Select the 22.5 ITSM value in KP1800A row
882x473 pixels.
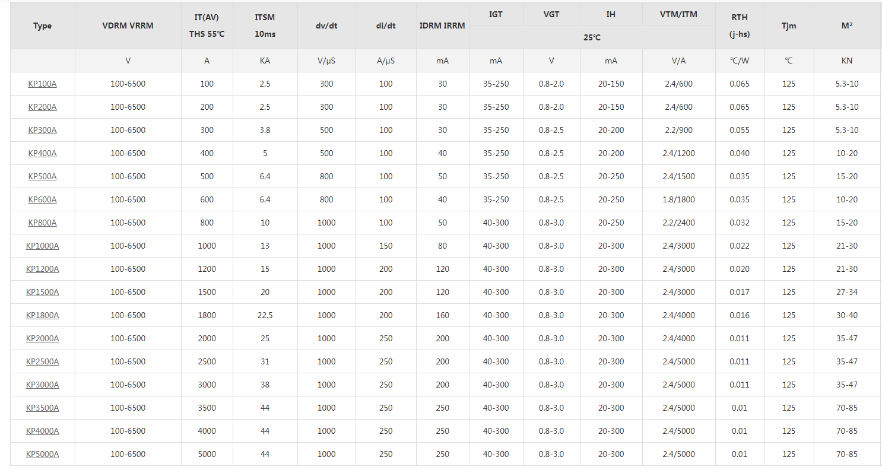(x=265, y=315)
